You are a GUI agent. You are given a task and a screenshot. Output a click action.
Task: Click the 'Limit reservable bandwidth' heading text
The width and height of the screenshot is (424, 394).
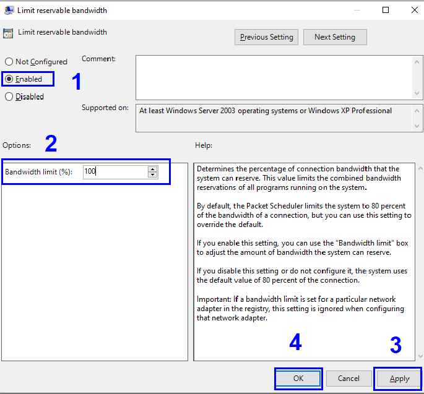(63, 32)
